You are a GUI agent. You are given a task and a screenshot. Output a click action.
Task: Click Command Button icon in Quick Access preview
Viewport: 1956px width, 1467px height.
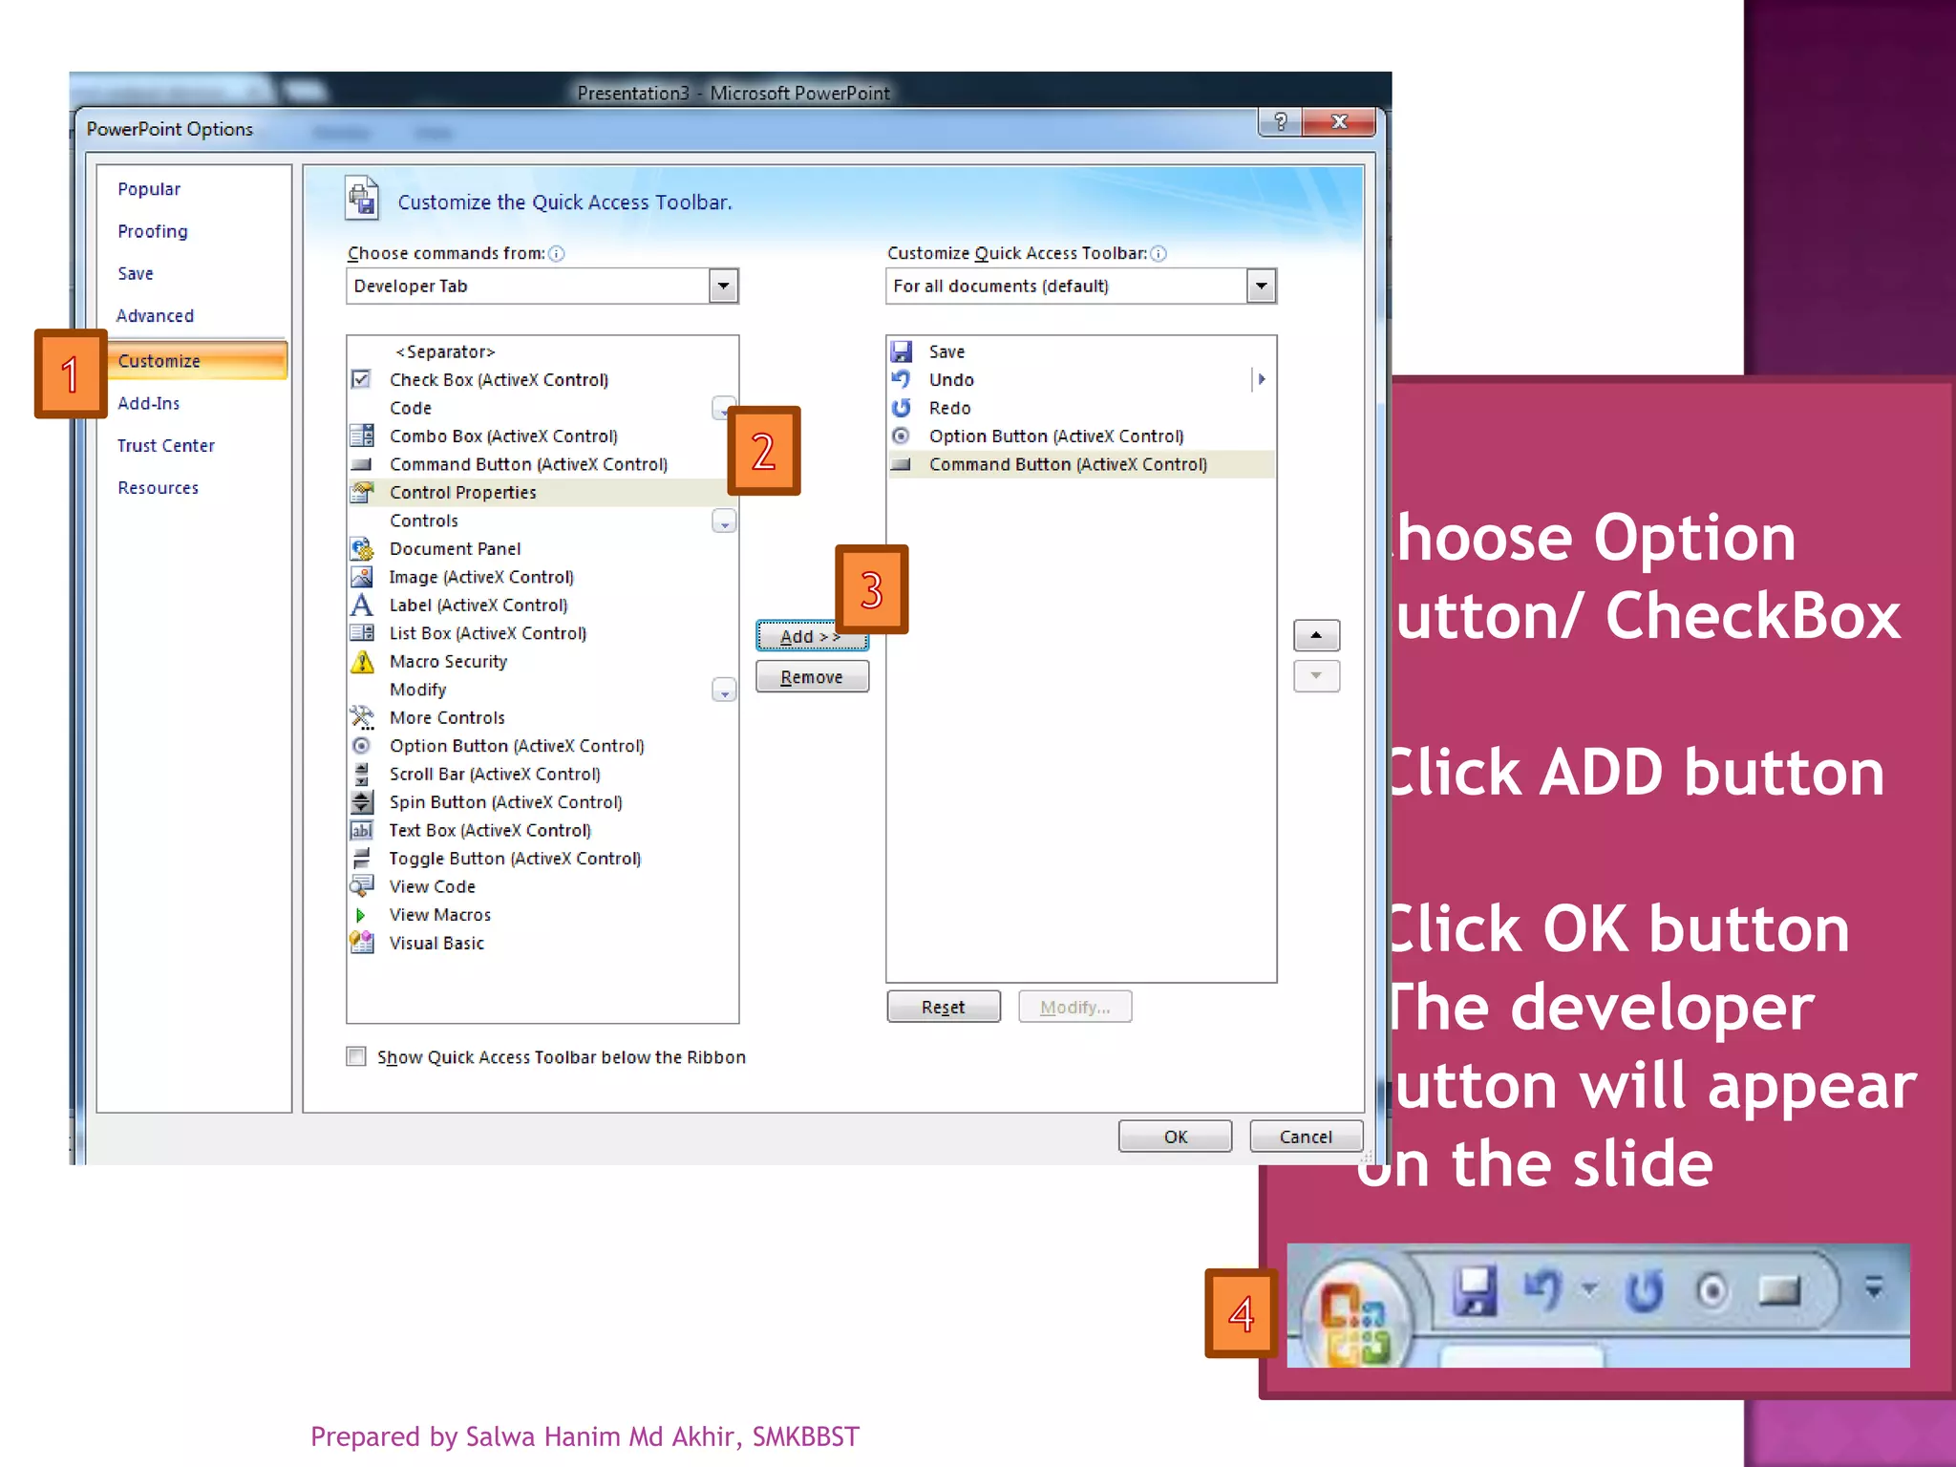[1779, 1291]
